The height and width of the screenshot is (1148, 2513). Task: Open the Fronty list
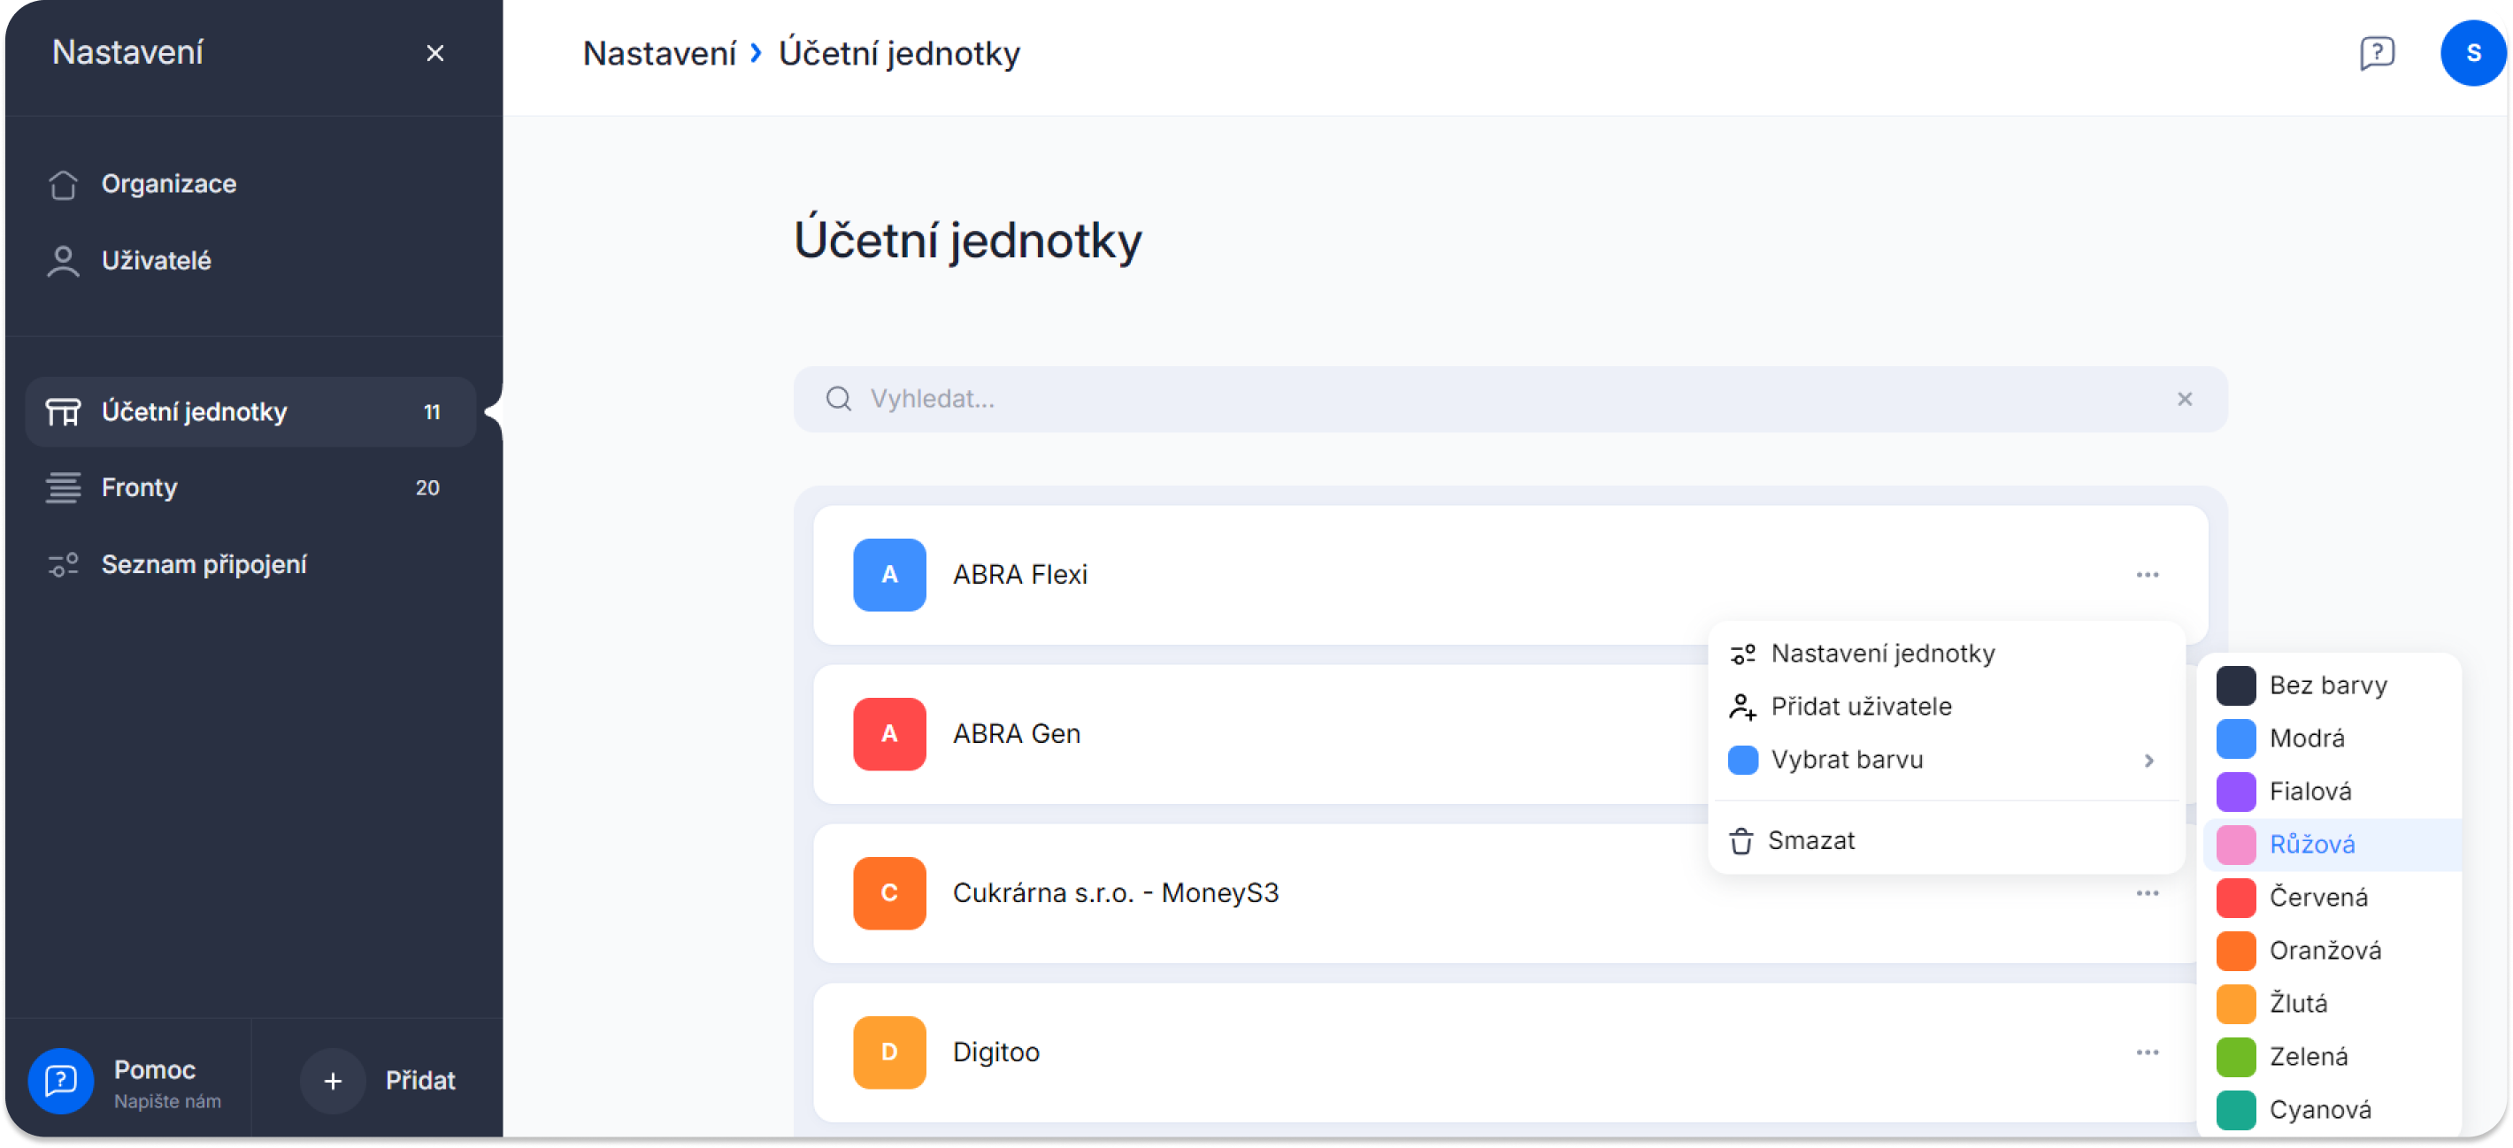250,487
